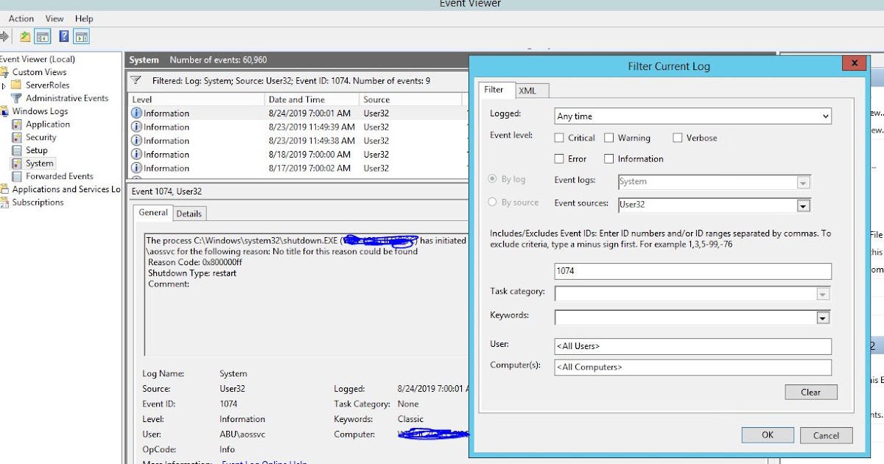Open Help using the question mark icon

[x=65, y=35]
